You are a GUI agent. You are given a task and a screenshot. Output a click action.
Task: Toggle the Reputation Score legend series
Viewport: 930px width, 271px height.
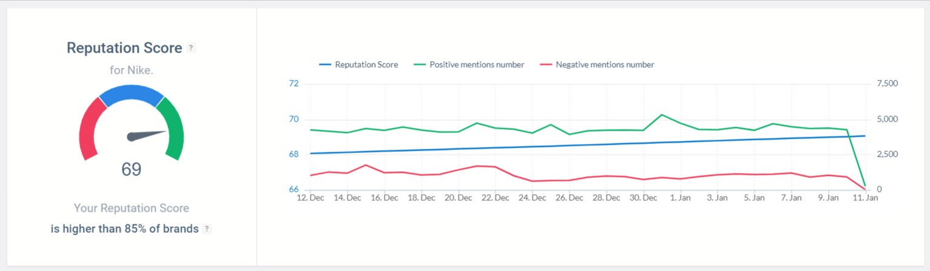358,64
